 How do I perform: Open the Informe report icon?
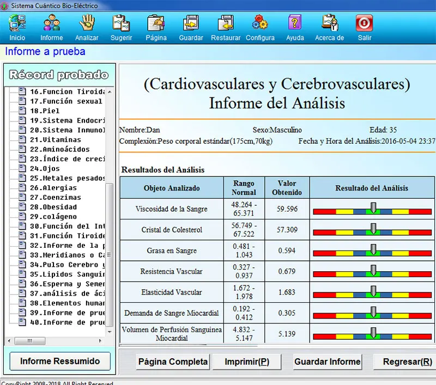point(52,24)
